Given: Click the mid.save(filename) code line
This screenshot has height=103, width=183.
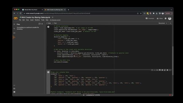Looking at the screenshot, I should coord(61,62).
